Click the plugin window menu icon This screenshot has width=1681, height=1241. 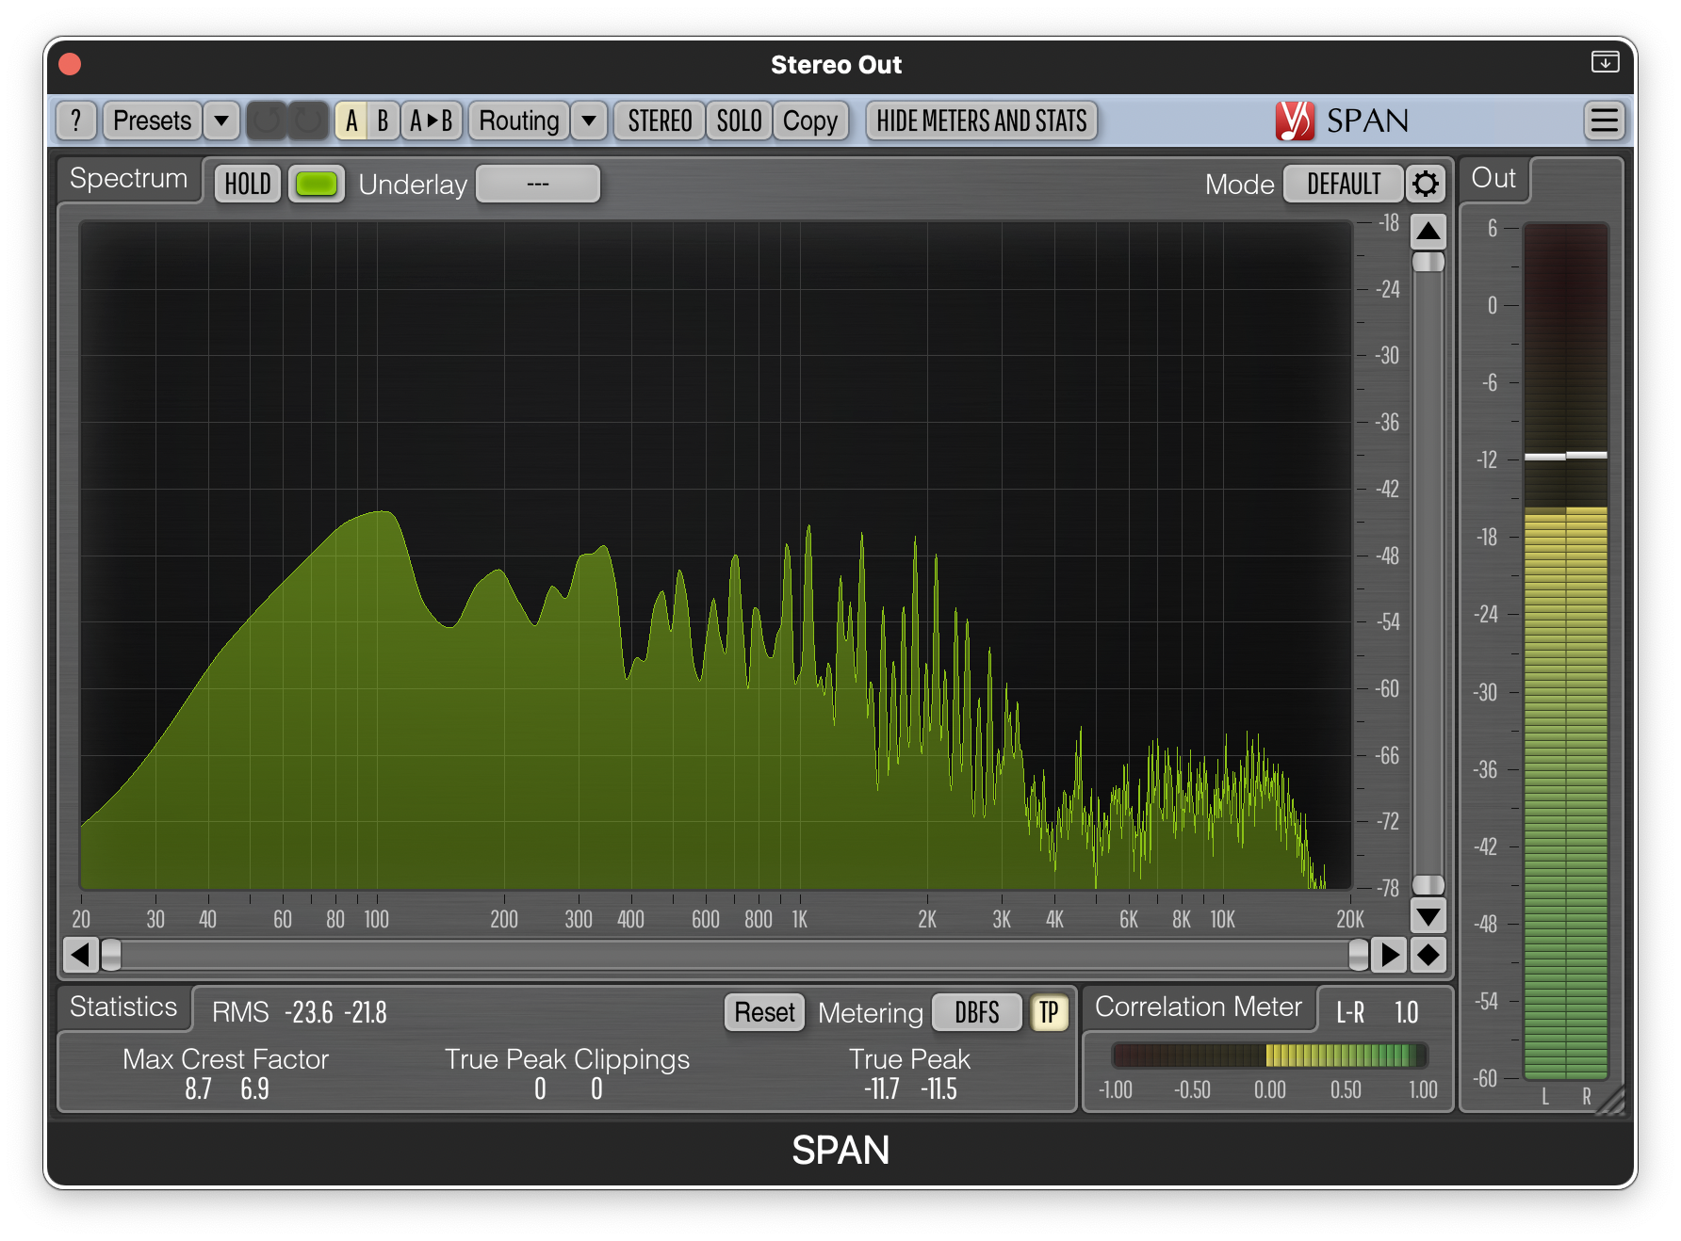tap(1605, 62)
